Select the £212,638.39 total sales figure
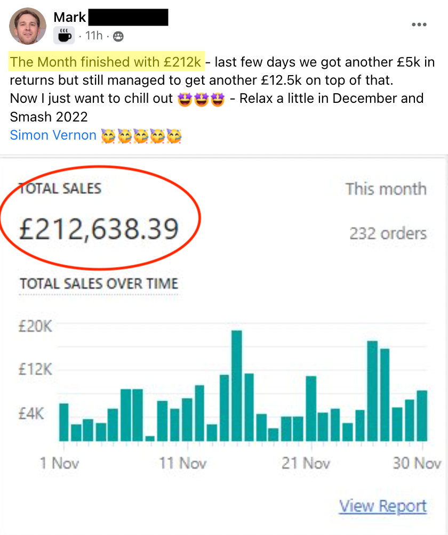 pyautogui.click(x=98, y=229)
